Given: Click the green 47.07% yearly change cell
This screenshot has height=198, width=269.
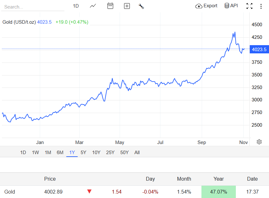Looking at the screenshot, I should click(218, 192).
